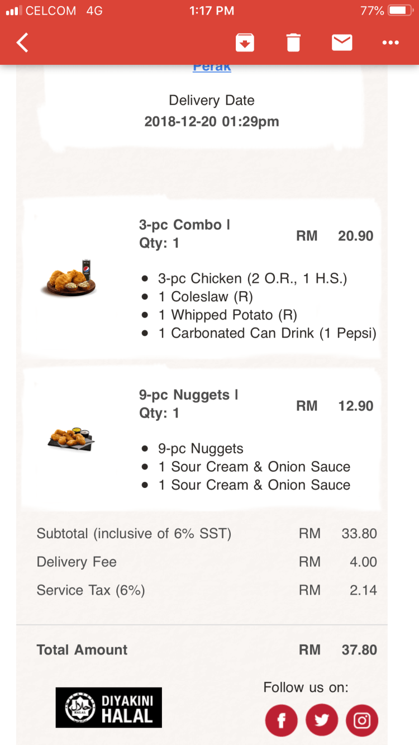The width and height of the screenshot is (419, 745).
Task: Open the Perak address link
Action: 212,67
